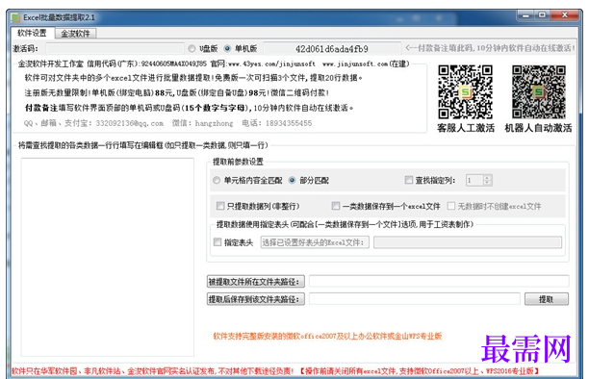This screenshot has height=379, width=589.
Task: Click the orange Office2007 support notice
Action: pyautogui.click(x=327, y=336)
